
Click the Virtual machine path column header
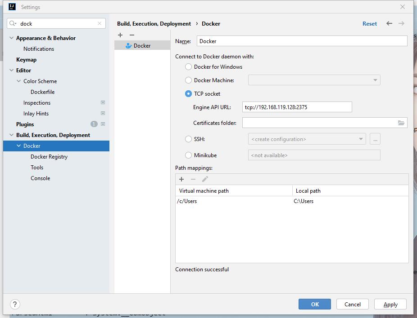[234, 191]
